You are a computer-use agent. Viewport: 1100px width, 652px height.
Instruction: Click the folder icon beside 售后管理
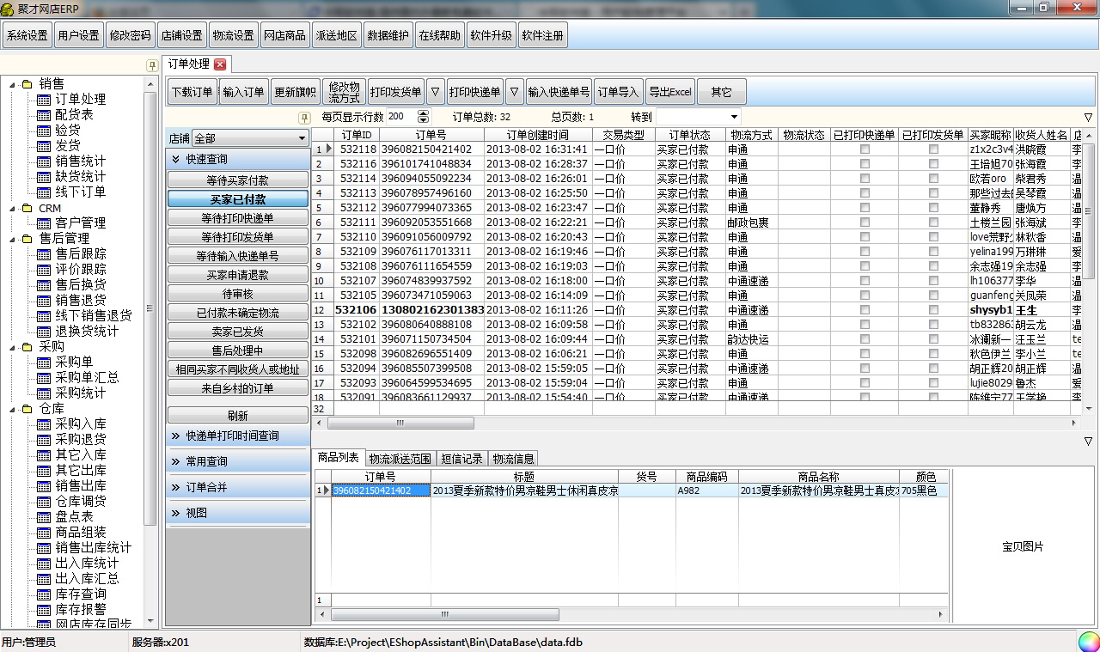click(27, 239)
